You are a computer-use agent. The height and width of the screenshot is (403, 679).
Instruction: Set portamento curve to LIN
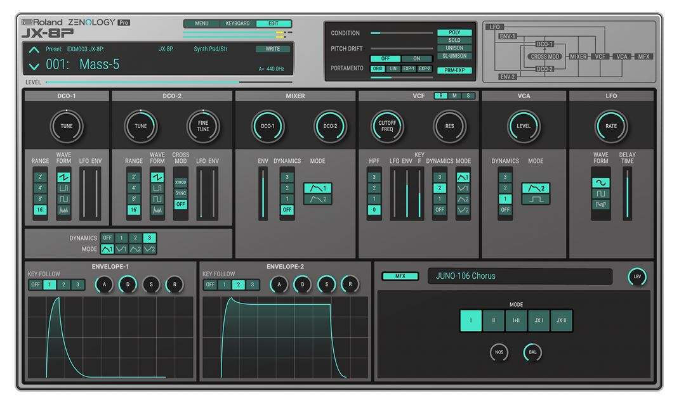pyautogui.click(x=393, y=69)
